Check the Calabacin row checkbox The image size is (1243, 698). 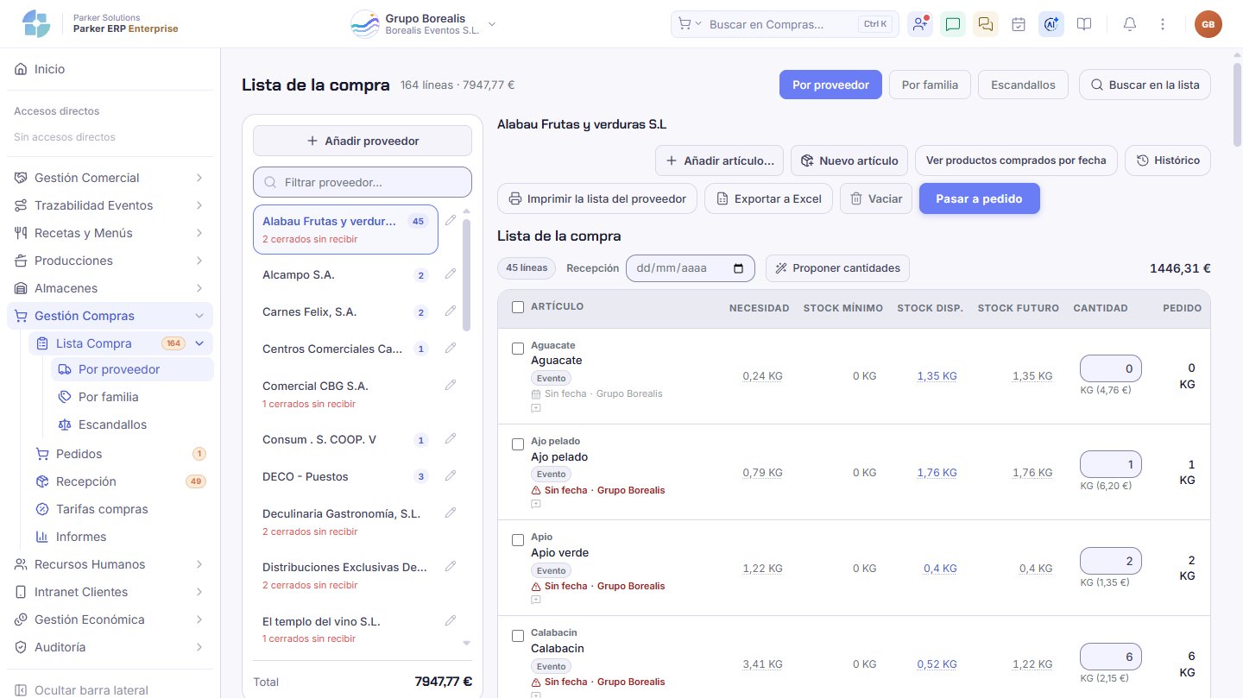pos(518,636)
